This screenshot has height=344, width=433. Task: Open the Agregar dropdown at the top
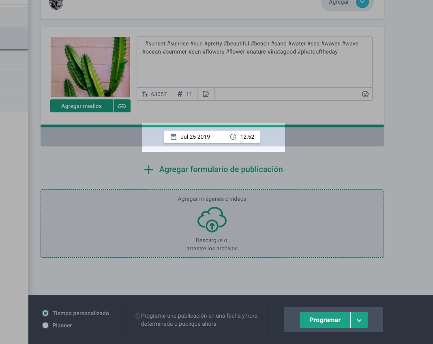click(x=362, y=2)
